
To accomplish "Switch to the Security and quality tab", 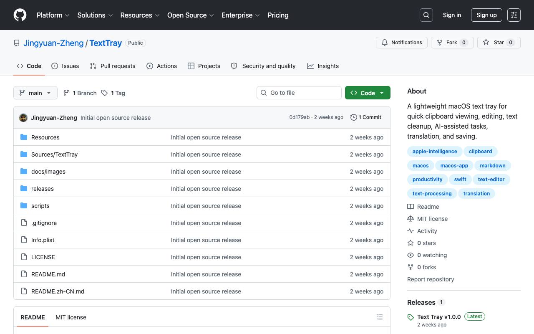I will pos(263,66).
